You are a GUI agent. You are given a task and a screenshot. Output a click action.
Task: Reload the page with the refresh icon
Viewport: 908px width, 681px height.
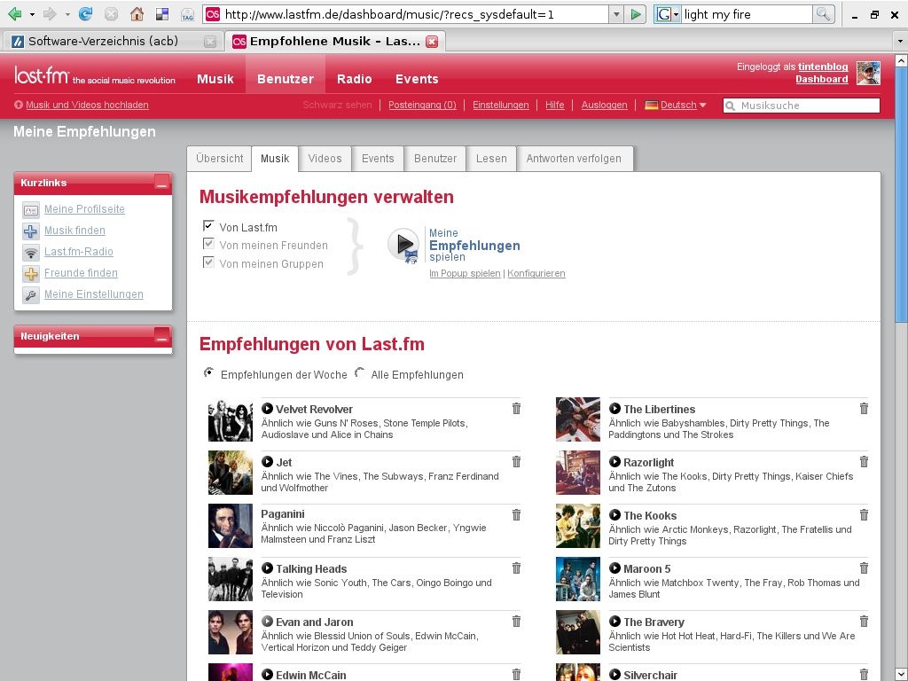click(86, 14)
